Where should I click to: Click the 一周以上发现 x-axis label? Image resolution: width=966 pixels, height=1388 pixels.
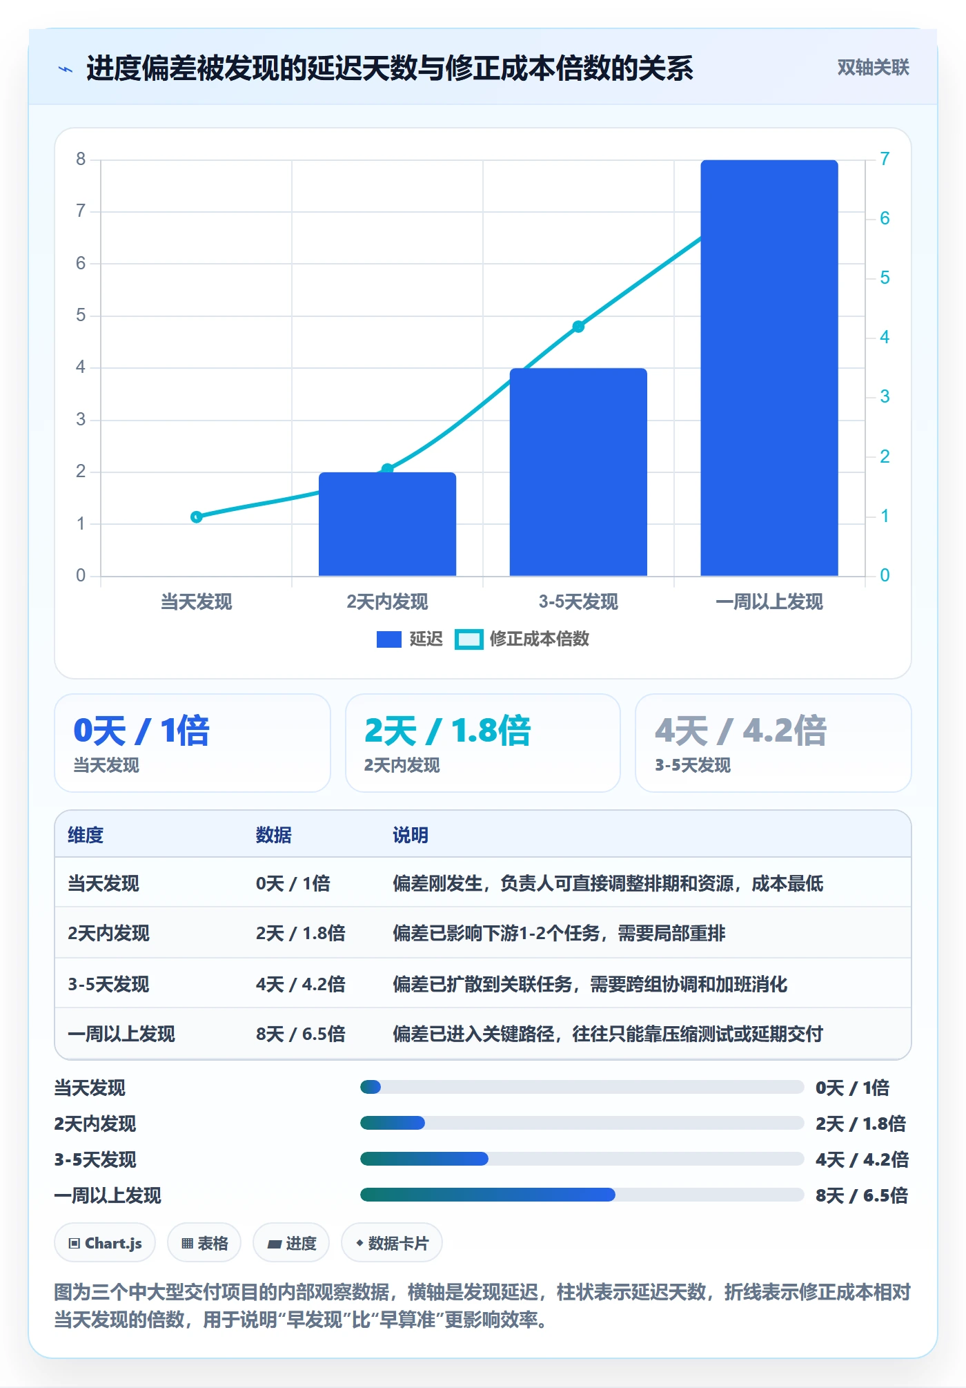769,602
